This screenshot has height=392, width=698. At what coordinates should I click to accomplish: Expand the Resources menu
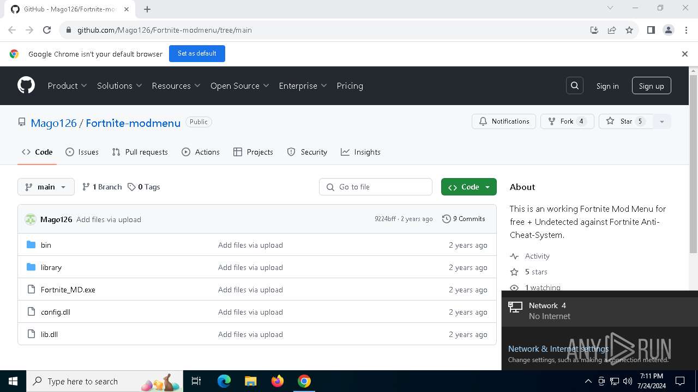tap(176, 85)
